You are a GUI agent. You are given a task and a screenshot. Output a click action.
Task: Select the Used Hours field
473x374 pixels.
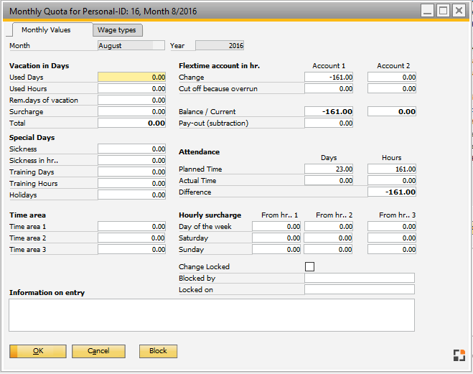(132, 89)
